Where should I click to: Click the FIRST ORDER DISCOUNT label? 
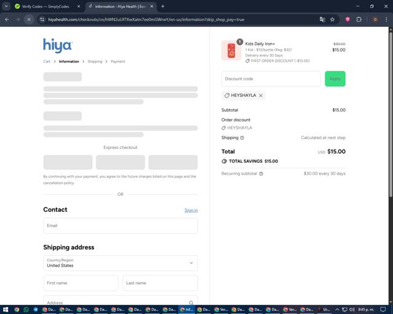tap(280, 61)
